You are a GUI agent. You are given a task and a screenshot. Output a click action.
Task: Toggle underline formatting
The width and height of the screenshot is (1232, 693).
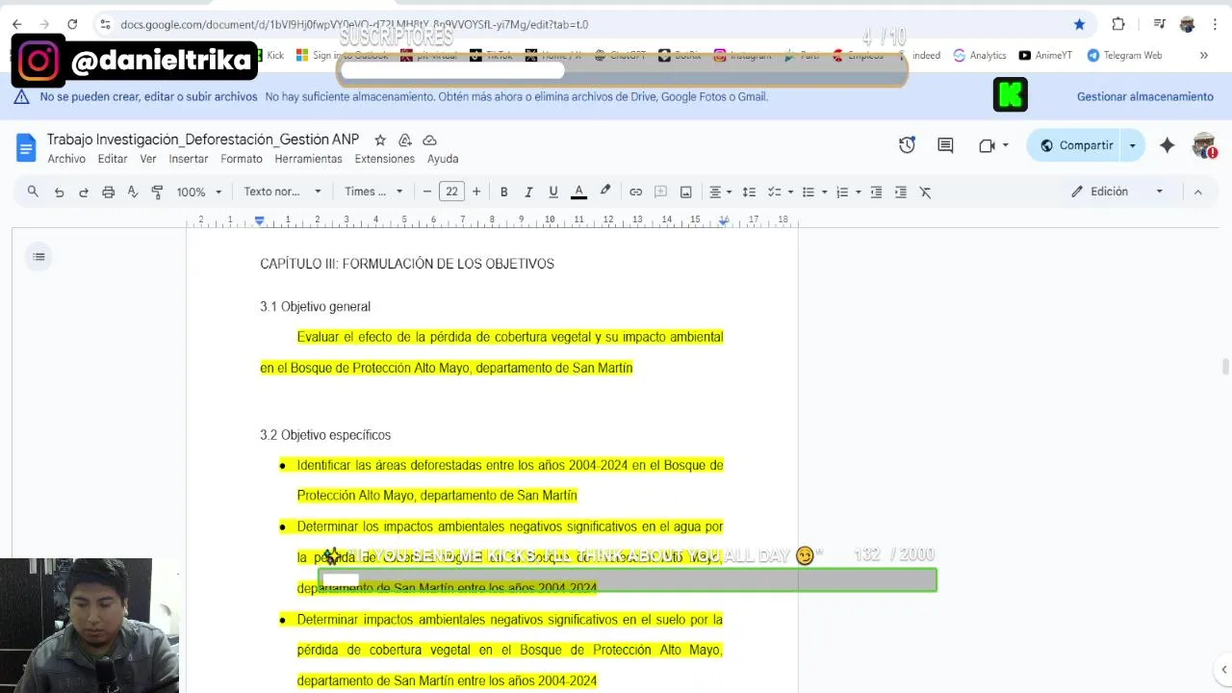point(552,192)
